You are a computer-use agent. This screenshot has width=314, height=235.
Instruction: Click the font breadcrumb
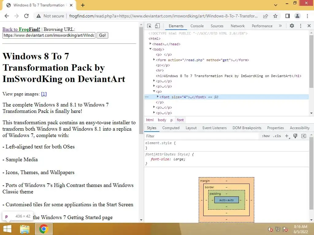point(180,120)
